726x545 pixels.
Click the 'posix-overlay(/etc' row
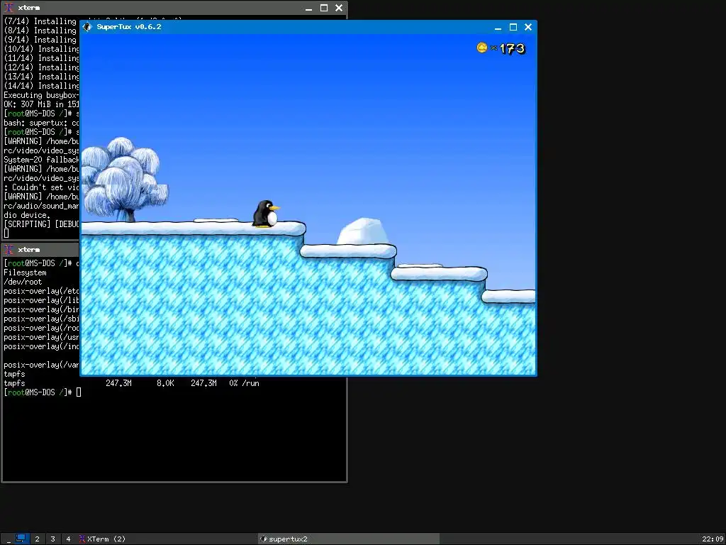[42, 291]
